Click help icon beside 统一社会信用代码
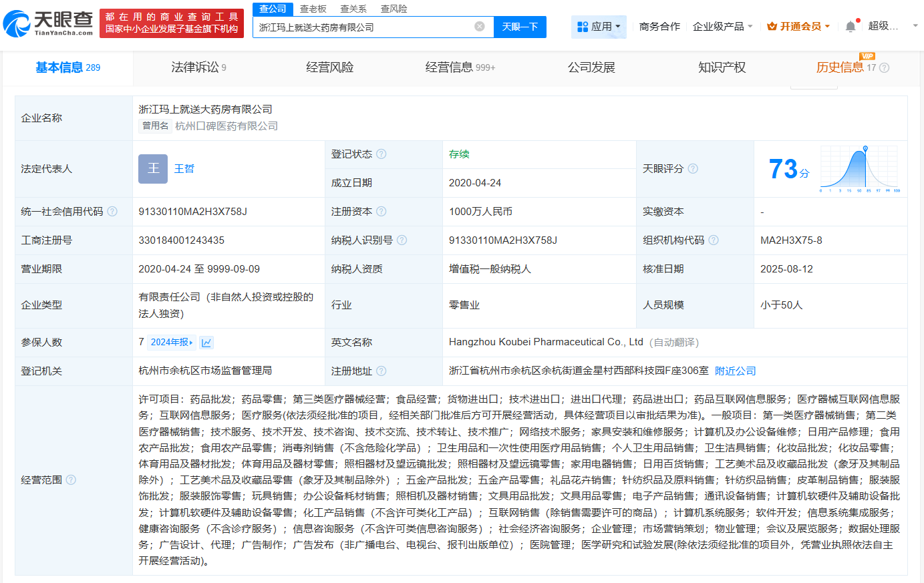The image size is (924, 583). click(112, 212)
